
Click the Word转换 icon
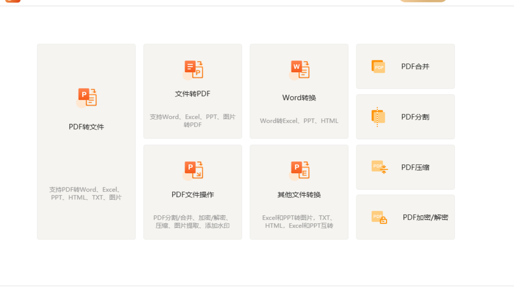tap(299, 69)
